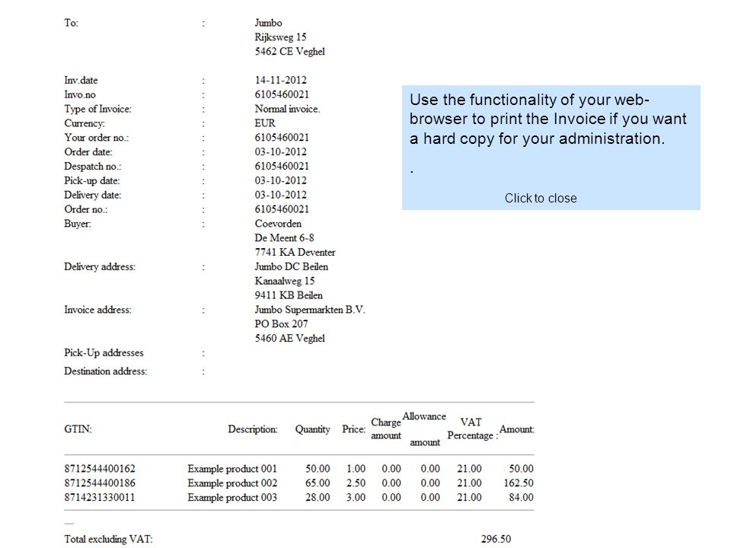Select 'Jumbo Supermarkten B.V.' invoice address
The width and height of the screenshot is (731, 548).
pos(310,310)
